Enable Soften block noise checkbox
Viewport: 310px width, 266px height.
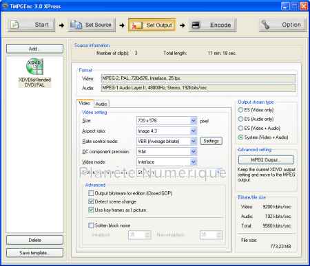91,225
